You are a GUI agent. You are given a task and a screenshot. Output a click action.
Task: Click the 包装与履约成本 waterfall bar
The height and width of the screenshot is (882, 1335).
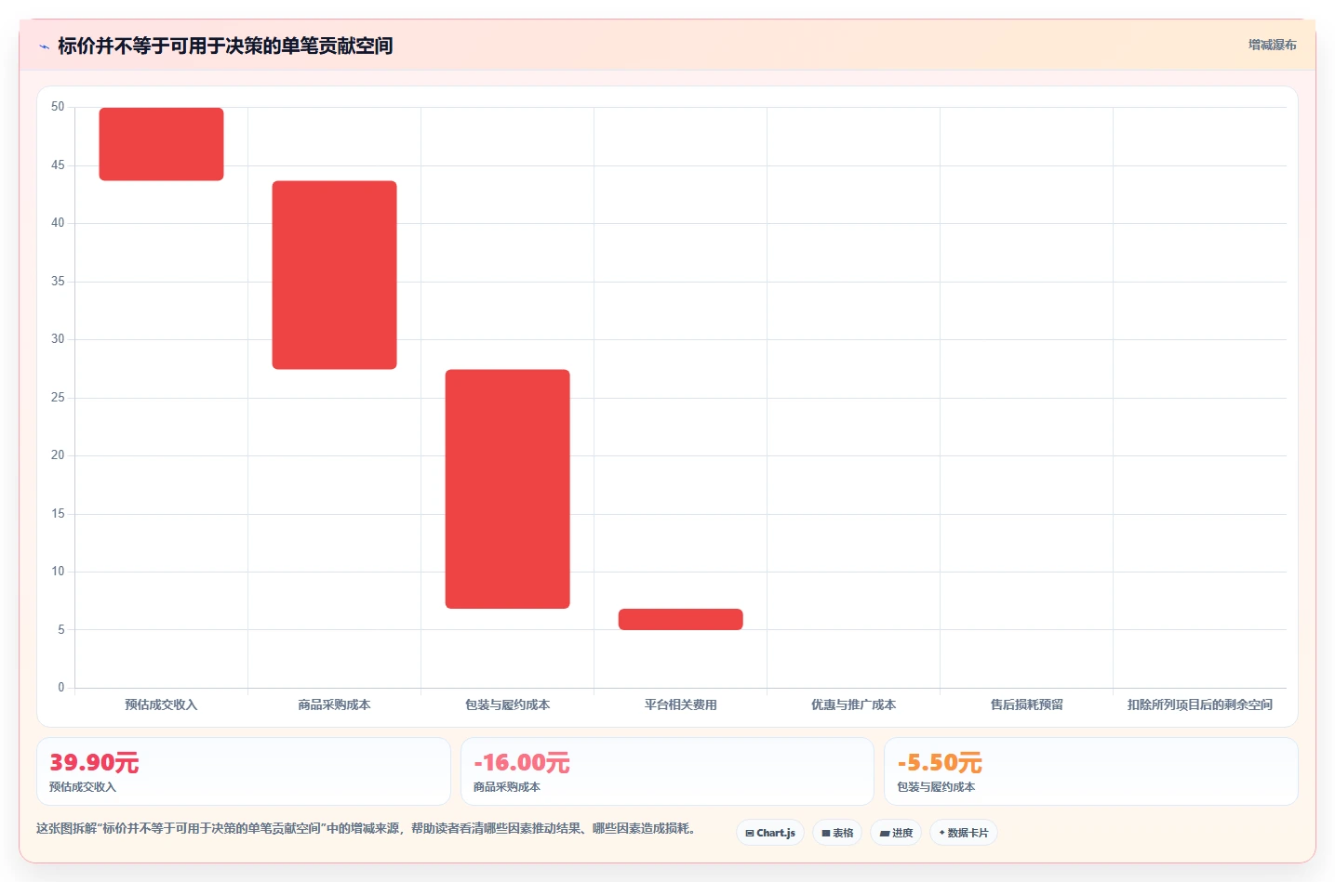pyautogui.click(x=507, y=489)
